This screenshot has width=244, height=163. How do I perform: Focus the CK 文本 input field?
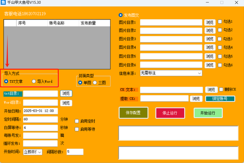(x=171, y=90)
